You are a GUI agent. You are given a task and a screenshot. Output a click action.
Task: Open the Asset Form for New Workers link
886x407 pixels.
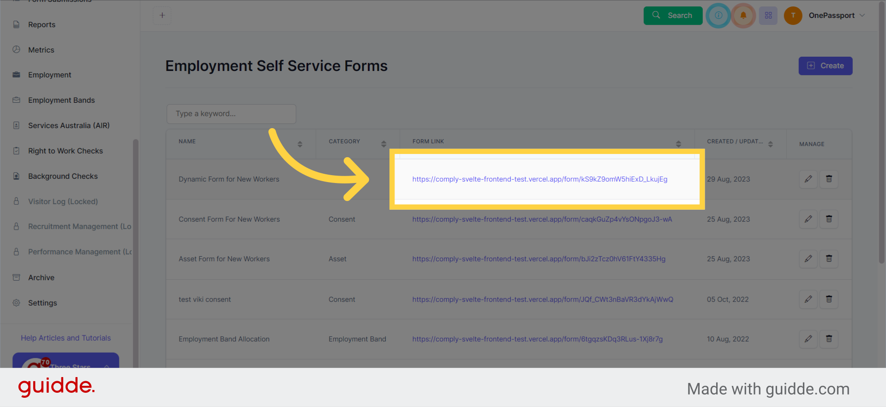pos(539,259)
